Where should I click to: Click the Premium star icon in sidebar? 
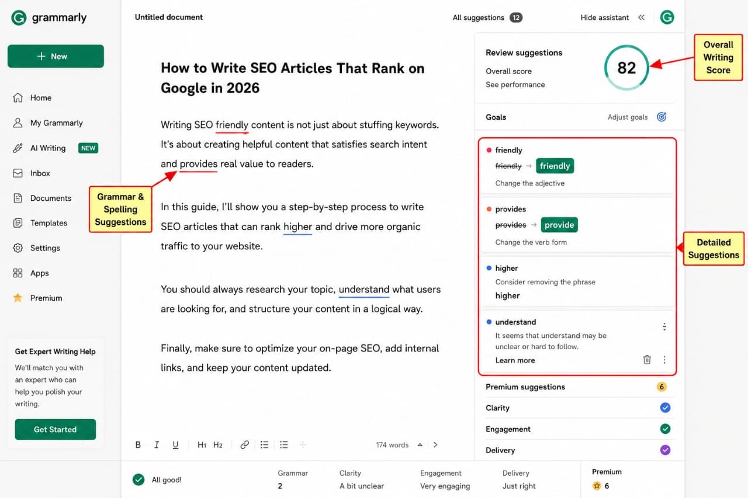(18, 298)
